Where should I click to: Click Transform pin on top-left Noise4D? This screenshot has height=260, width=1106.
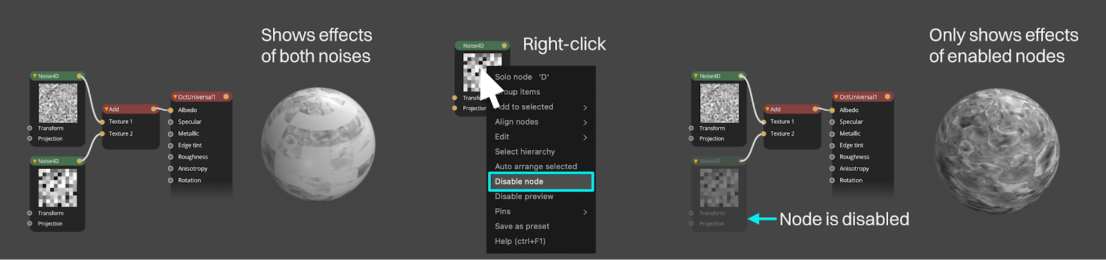pyautogui.click(x=30, y=128)
